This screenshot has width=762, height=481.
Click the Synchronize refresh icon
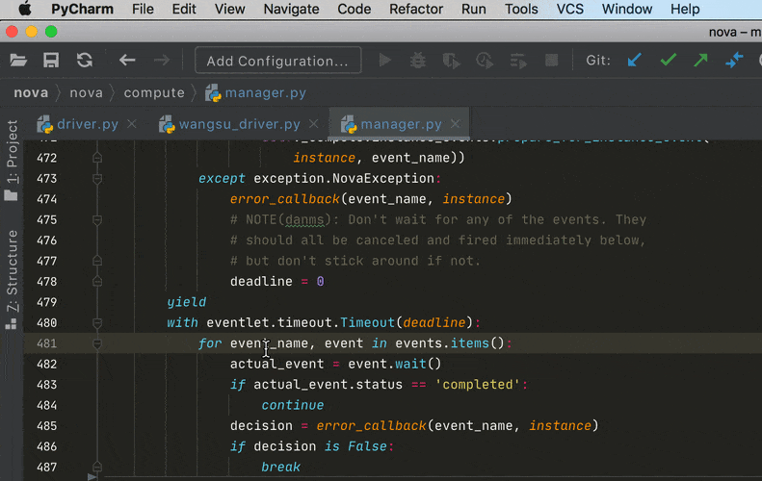tap(85, 61)
